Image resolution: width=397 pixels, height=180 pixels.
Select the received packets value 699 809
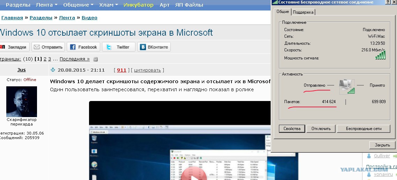coord(379,102)
